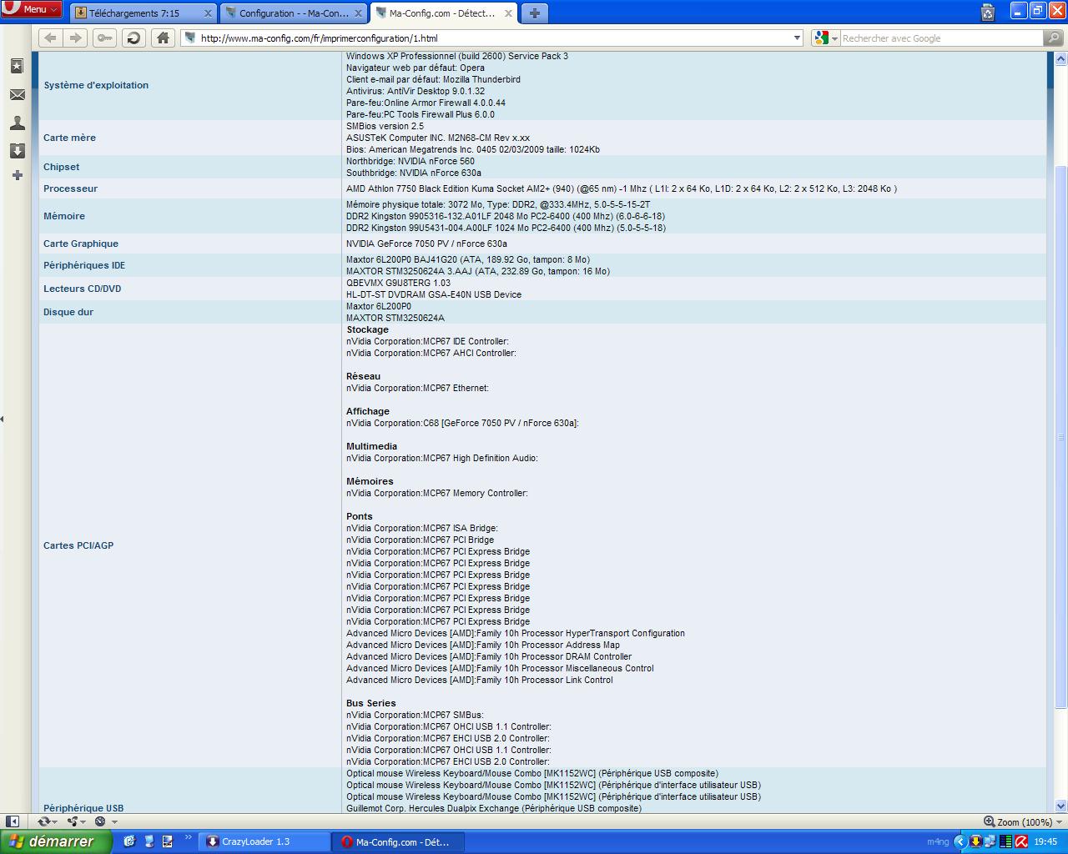This screenshot has height=854, width=1068.
Task: Close the Configuration - Ma-Con… tab
Action: (358, 13)
